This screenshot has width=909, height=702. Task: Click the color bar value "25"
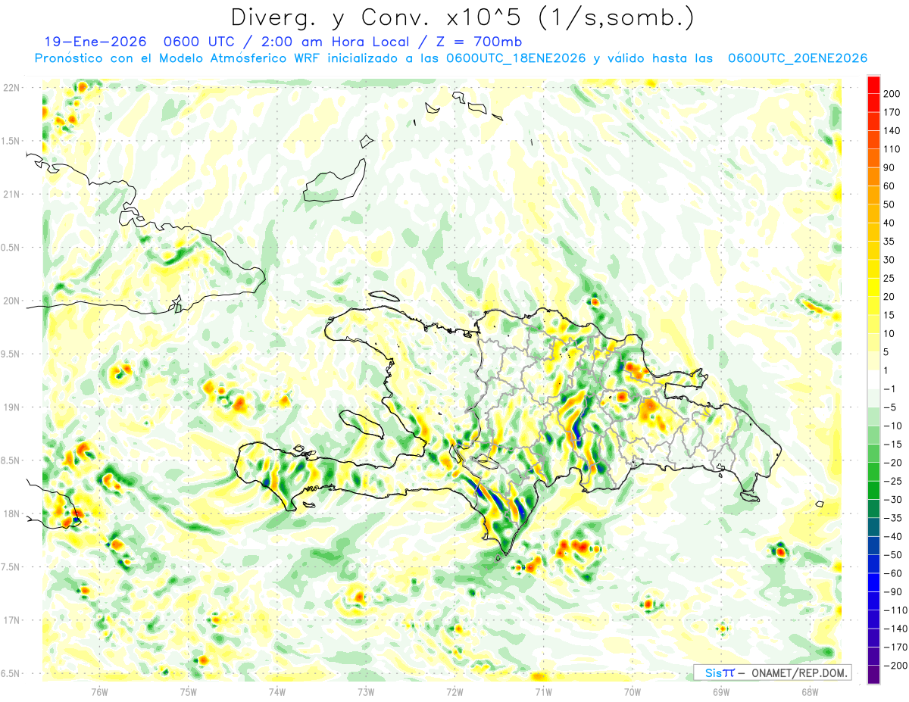point(890,278)
